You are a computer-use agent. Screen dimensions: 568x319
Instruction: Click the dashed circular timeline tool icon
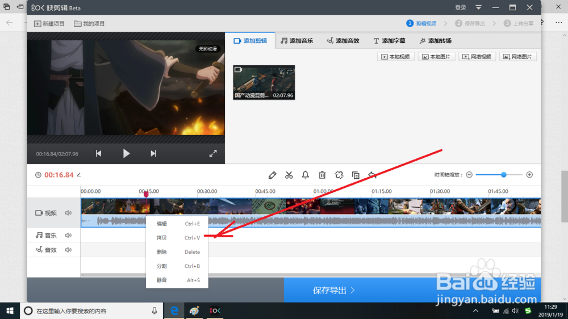(x=339, y=175)
